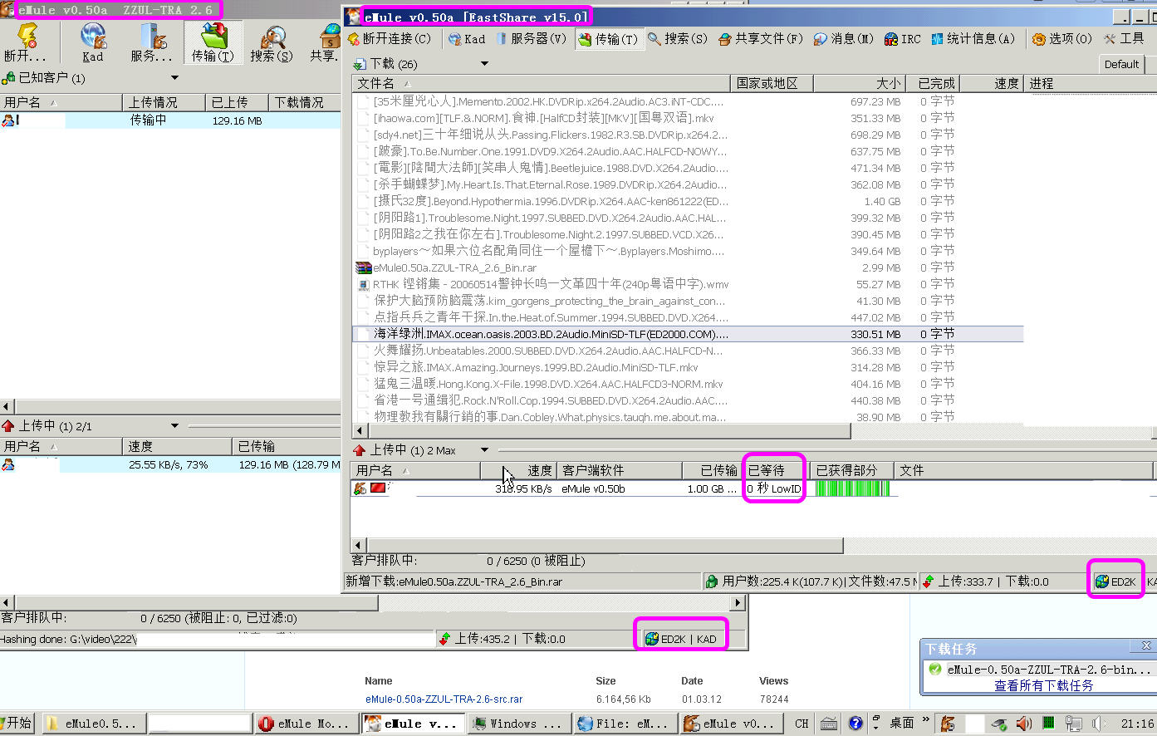Image resolution: width=1157 pixels, height=736 pixels.
Task: Click the eMule v0.50b client cell
Action: [593, 488]
